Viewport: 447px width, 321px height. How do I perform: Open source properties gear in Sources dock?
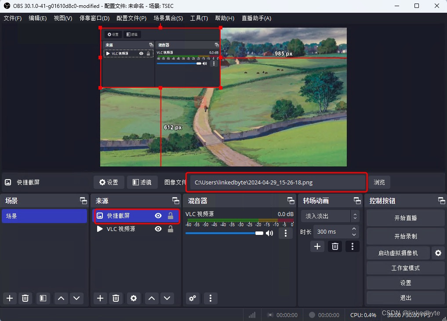pyautogui.click(x=134, y=298)
